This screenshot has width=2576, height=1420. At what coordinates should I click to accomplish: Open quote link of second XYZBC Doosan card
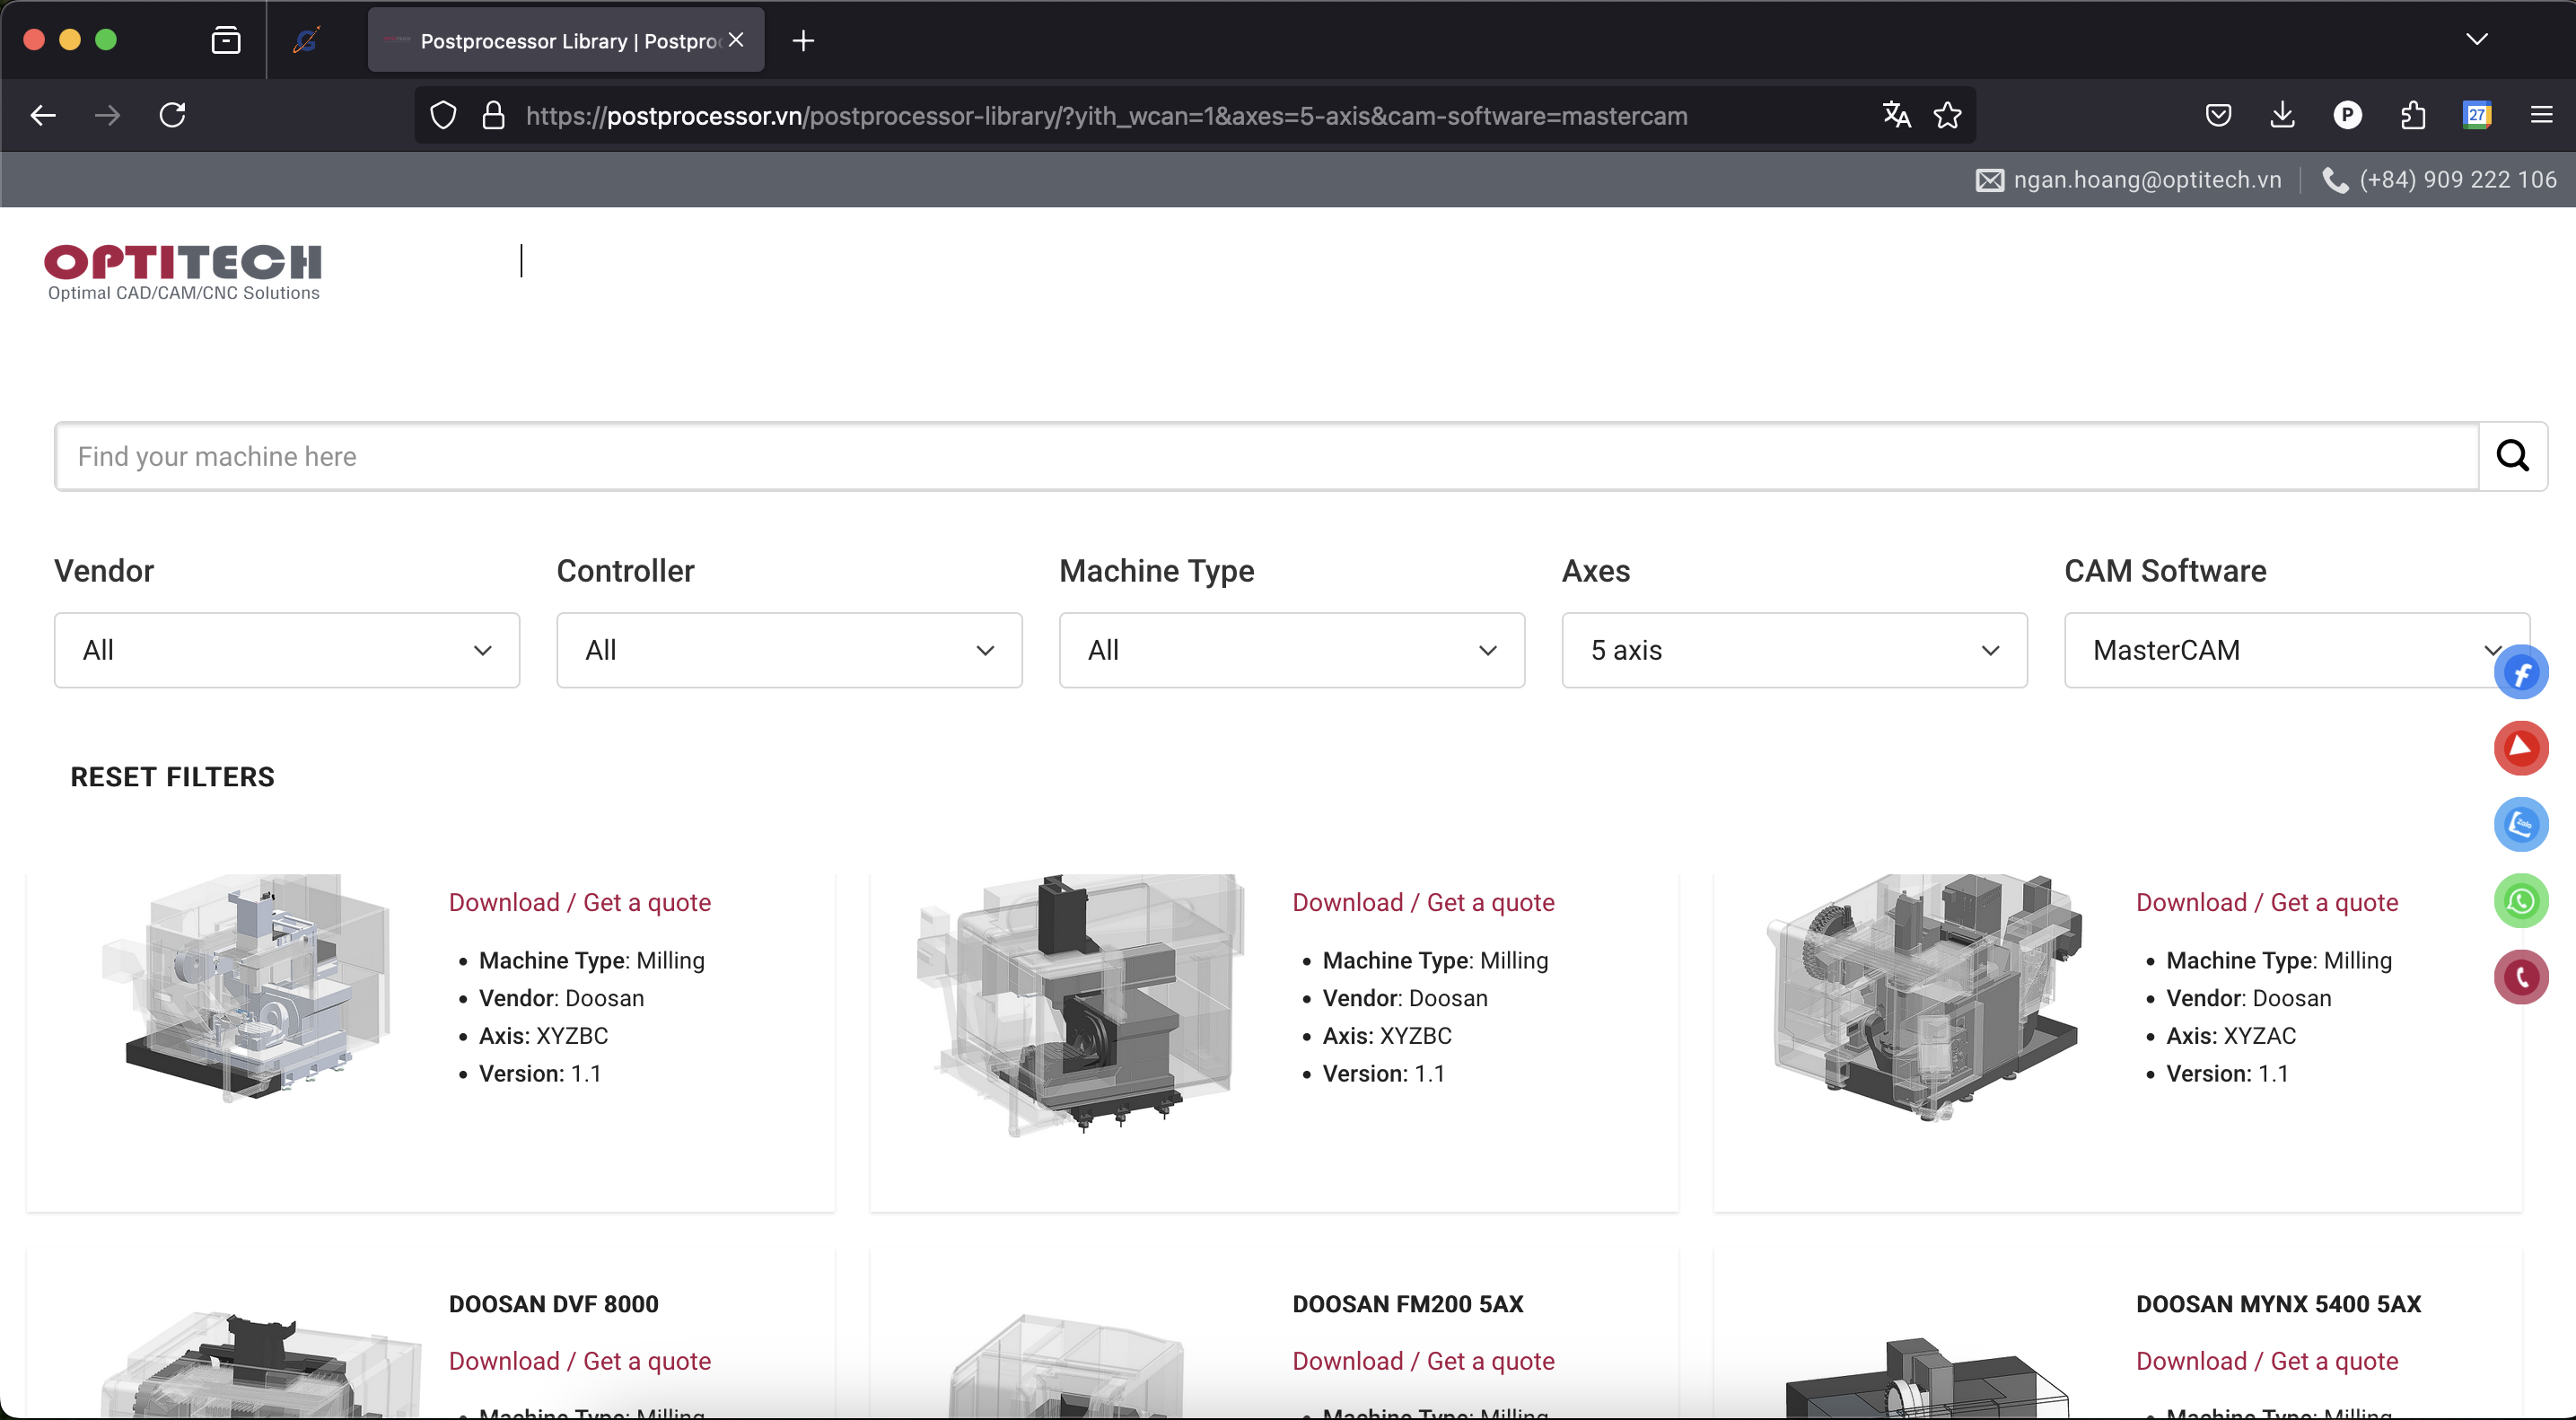pyautogui.click(x=1423, y=902)
